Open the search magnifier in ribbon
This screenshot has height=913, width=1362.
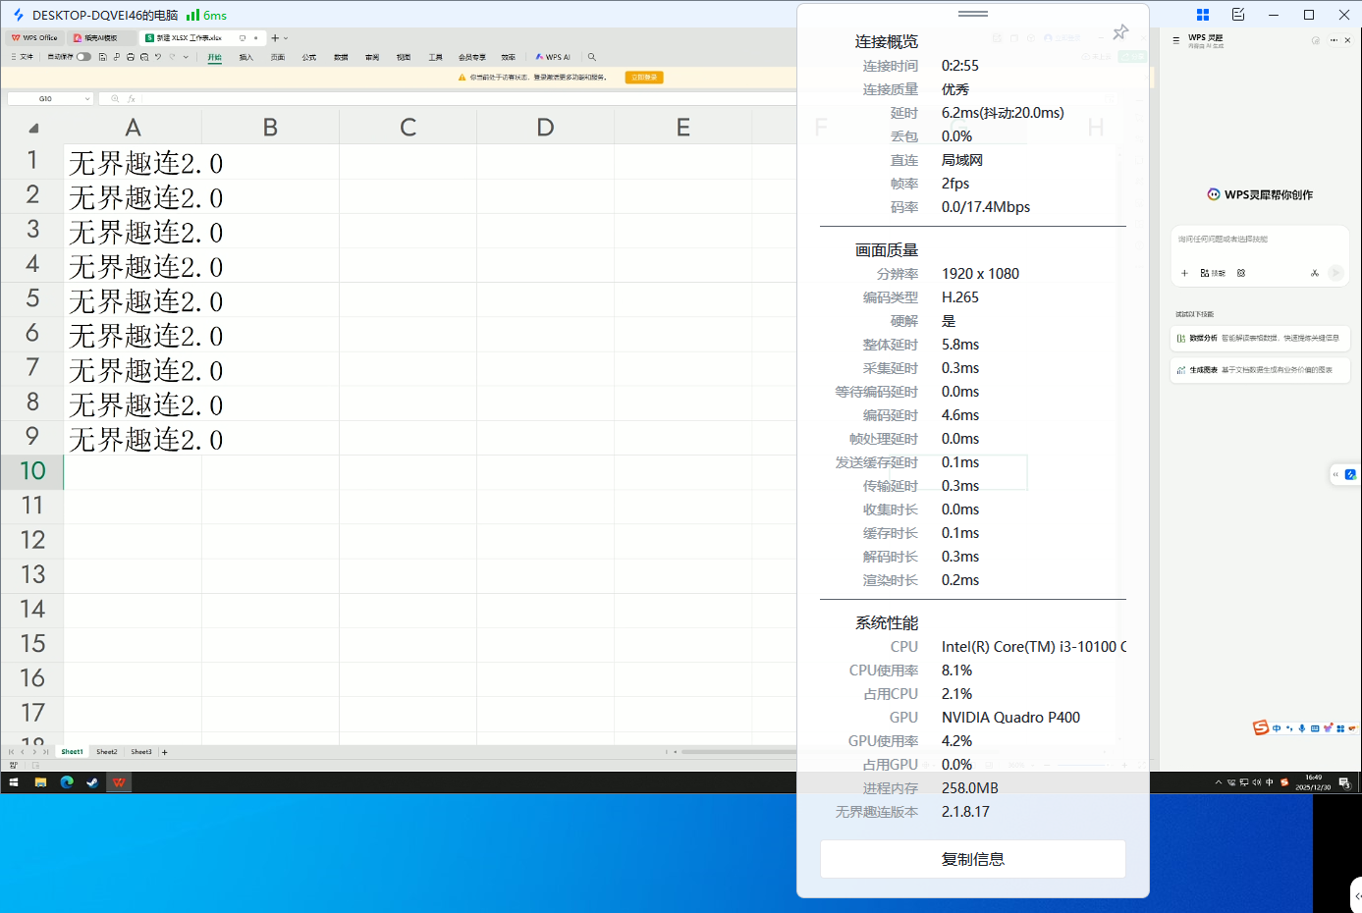point(591,57)
